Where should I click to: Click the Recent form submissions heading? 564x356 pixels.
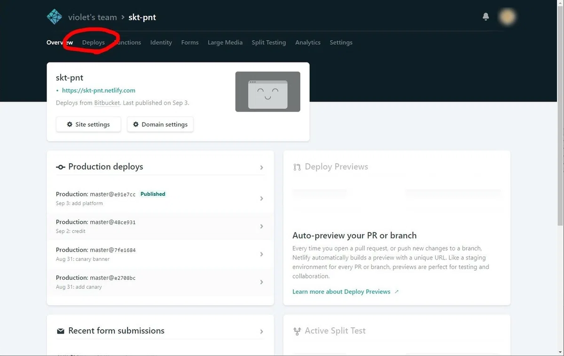coord(117,331)
